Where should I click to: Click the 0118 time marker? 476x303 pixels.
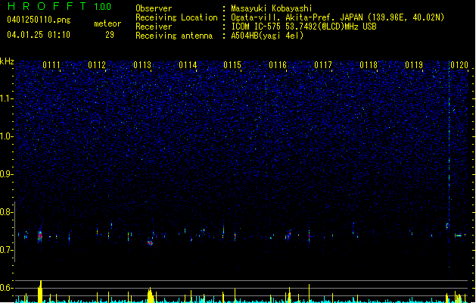[x=369, y=65]
